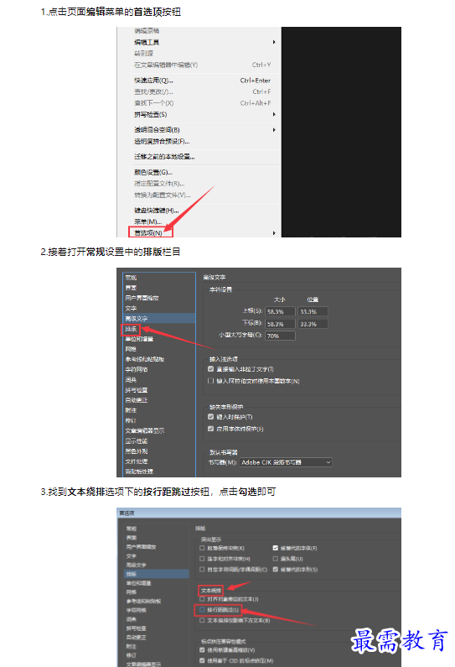Select 界面 in the 高级文字 dialog sidebar
455x667 pixels.
click(131, 288)
